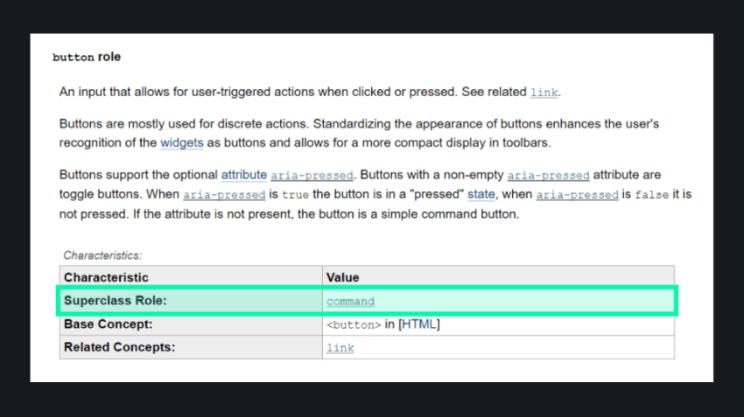744x417 pixels.
Task: Select the 'Characteristics:' table caption
Action: [102, 255]
